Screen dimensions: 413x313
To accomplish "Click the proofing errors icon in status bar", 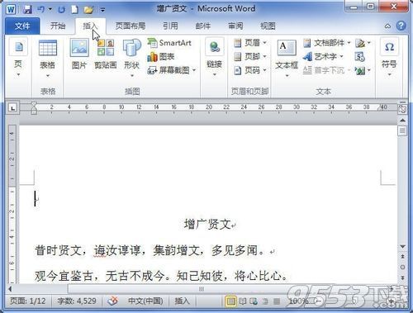I will tap(112, 301).
